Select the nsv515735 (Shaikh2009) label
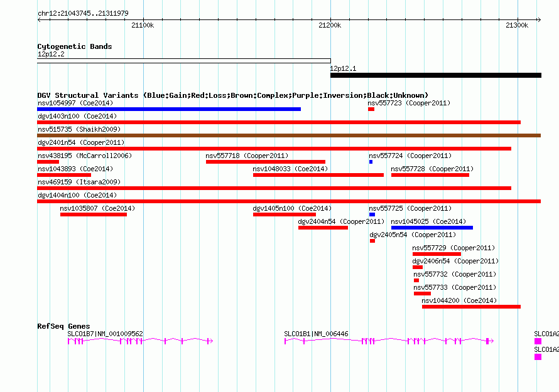Screen dimensions: 559x392 click(79, 129)
